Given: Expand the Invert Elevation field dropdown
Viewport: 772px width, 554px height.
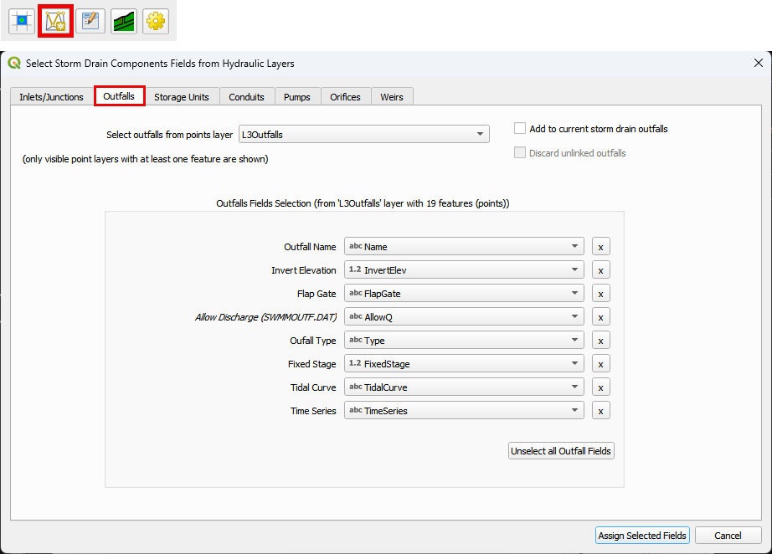Looking at the screenshot, I should [464, 270].
